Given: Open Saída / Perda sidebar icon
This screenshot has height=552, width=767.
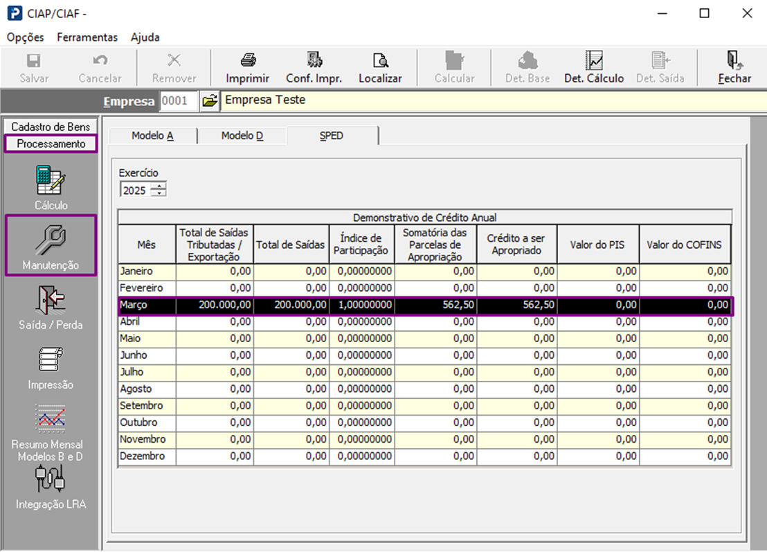Looking at the screenshot, I should (51, 301).
